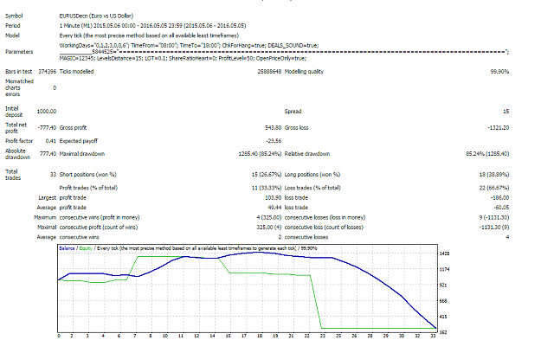Viewport: 541px width, 340px height.
Task: Click the '668' y-axis label on chart
Action: click(x=443, y=301)
